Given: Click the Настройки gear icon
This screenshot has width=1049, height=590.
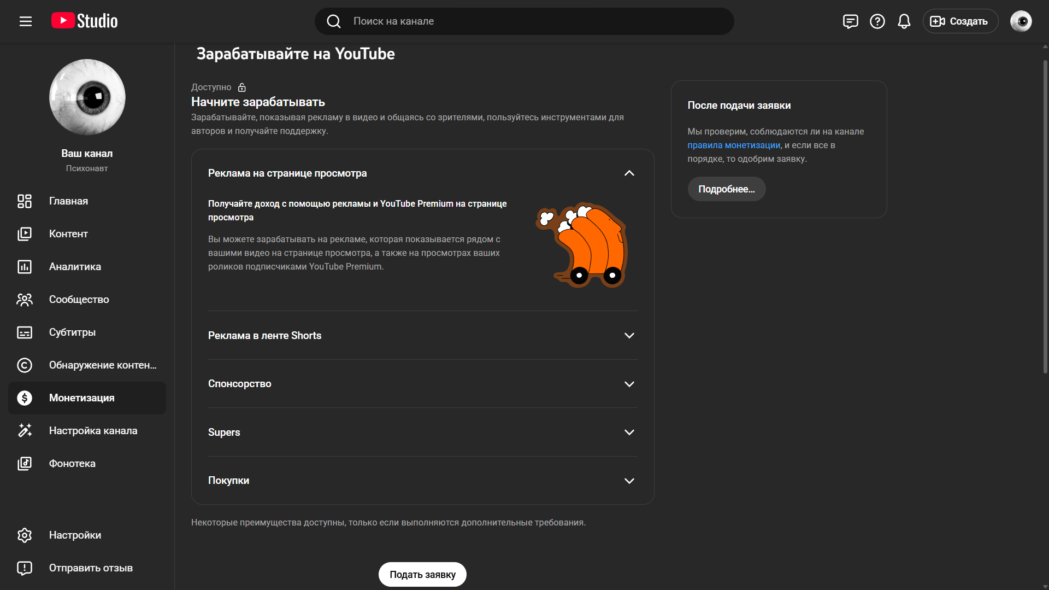Looking at the screenshot, I should pos(25,535).
